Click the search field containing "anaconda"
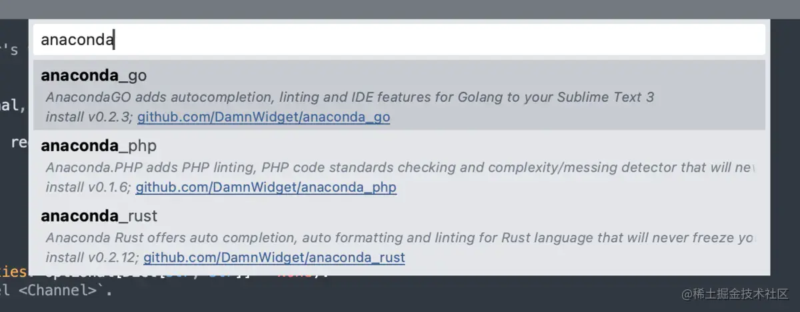The height and width of the screenshot is (312, 800). [x=400, y=40]
